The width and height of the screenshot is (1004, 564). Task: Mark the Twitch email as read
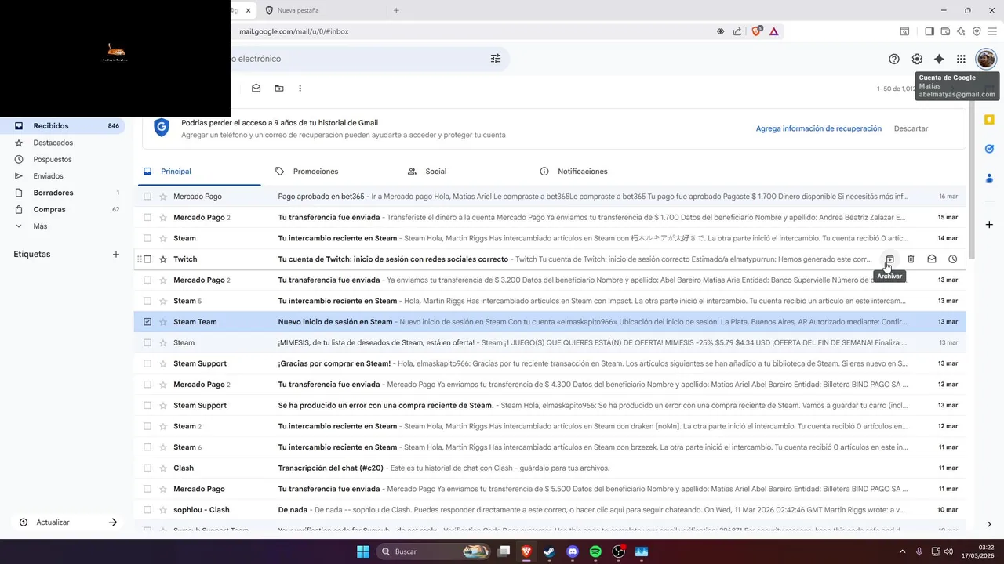pos(932,259)
